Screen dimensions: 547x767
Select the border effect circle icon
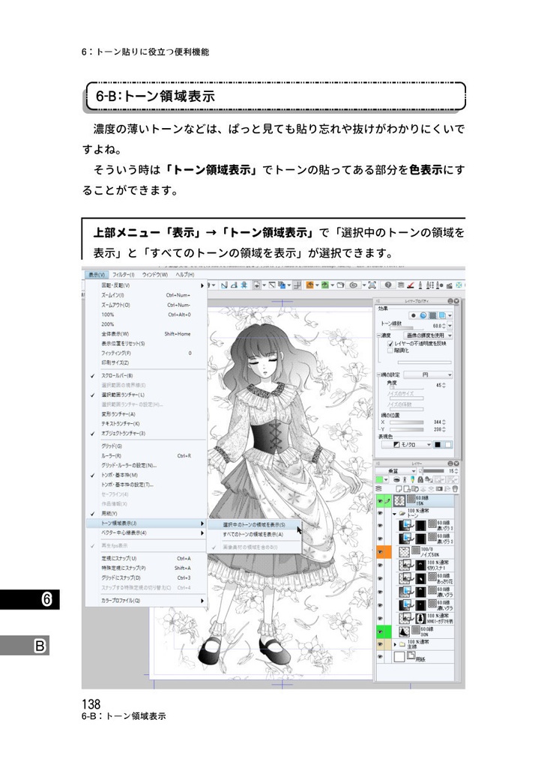tap(414, 315)
